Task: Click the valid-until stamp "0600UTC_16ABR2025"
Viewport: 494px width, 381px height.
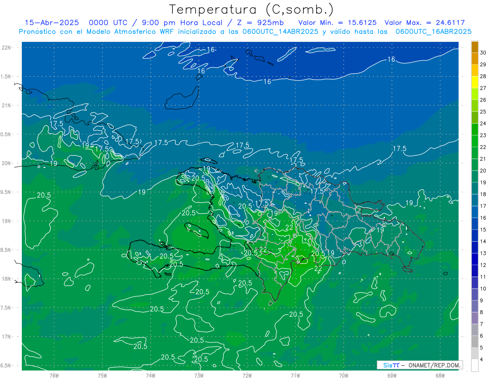Action: 433,32
